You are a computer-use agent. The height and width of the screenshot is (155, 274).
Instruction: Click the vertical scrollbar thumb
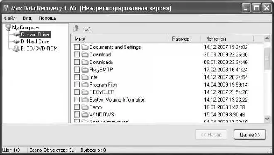pyautogui.click(x=267, y=59)
